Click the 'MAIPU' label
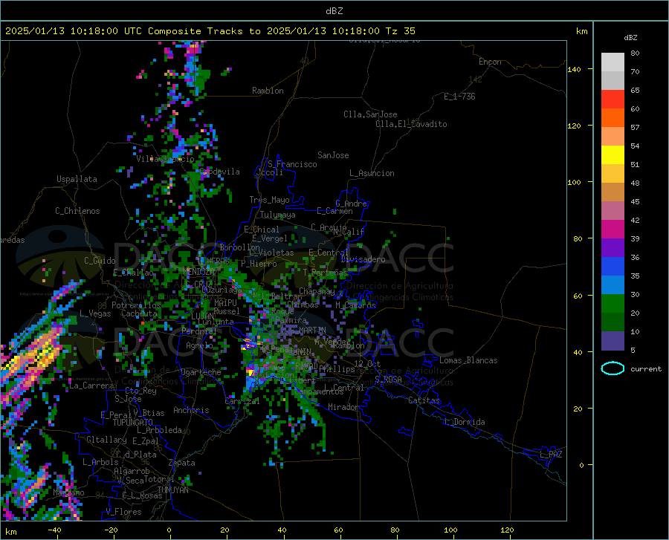Screen dimensions: 669x540 pyautogui.click(x=225, y=302)
